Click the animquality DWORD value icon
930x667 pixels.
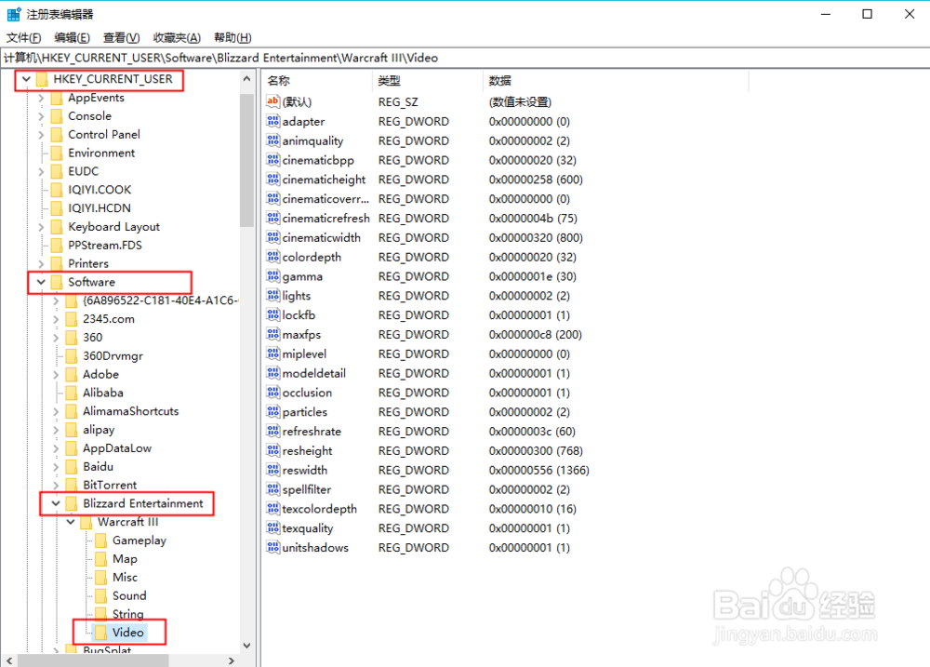272,140
